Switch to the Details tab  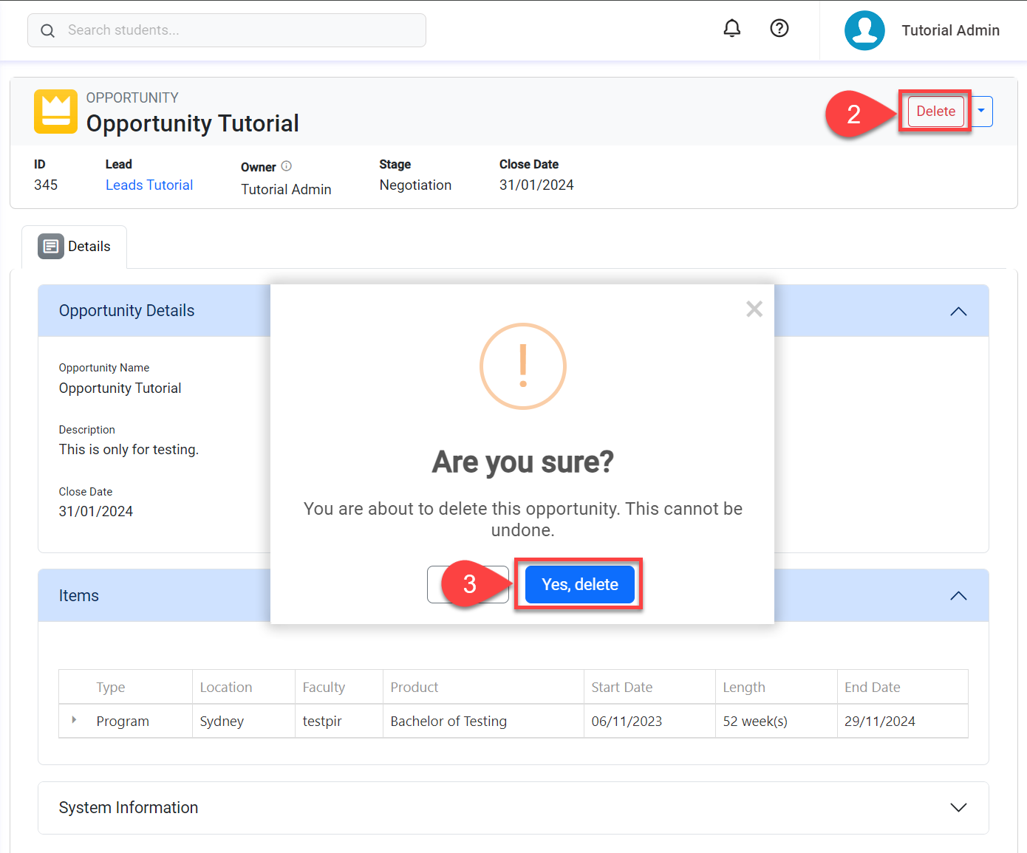(89, 247)
